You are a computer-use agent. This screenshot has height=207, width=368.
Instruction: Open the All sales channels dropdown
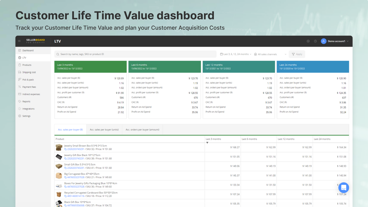coord(270,54)
